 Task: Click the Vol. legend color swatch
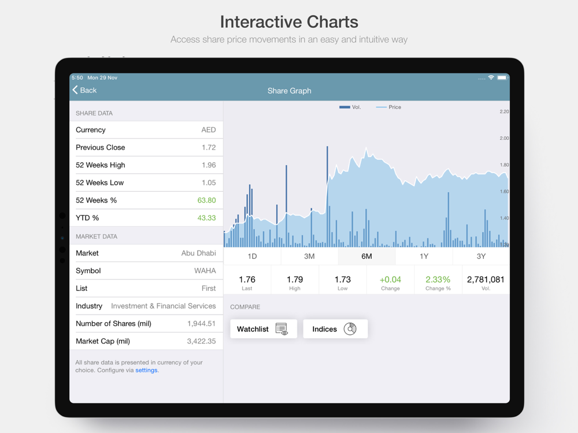coord(344,107)
